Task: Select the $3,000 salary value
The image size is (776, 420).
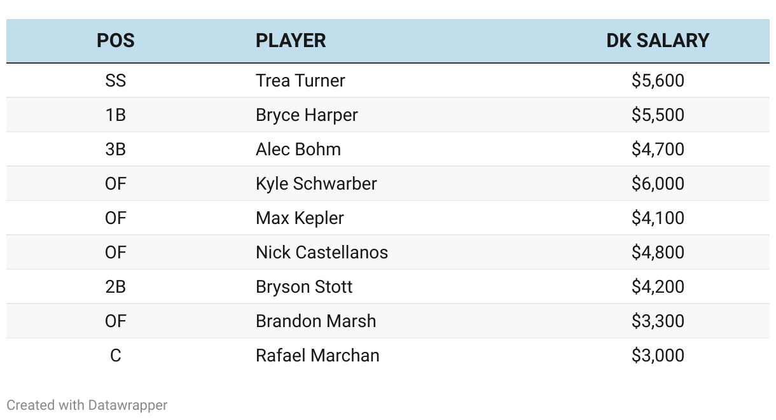Action: tap(658, 356)
